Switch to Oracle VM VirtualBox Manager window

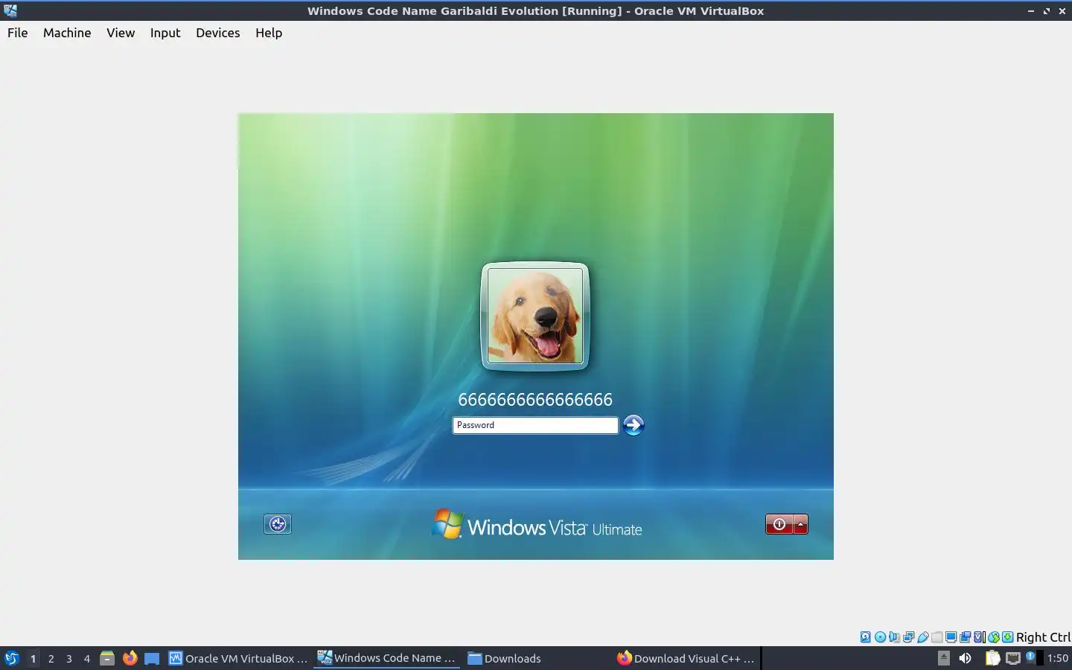[238, 658]
